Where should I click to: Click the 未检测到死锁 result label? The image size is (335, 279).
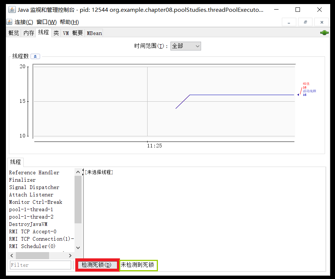[x=137, y=265]
